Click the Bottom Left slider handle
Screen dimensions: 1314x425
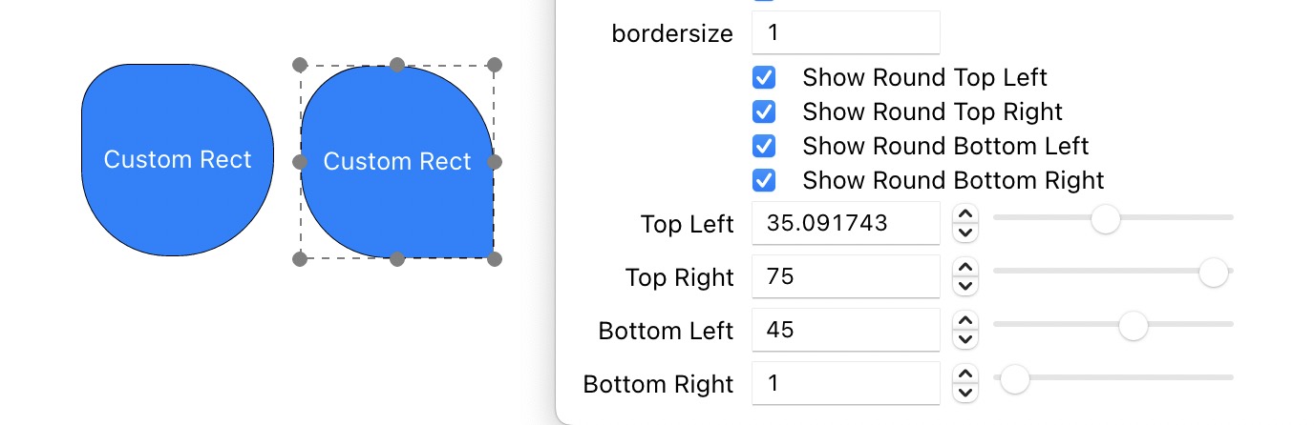pyautogui.click(x=1133, y=326)
